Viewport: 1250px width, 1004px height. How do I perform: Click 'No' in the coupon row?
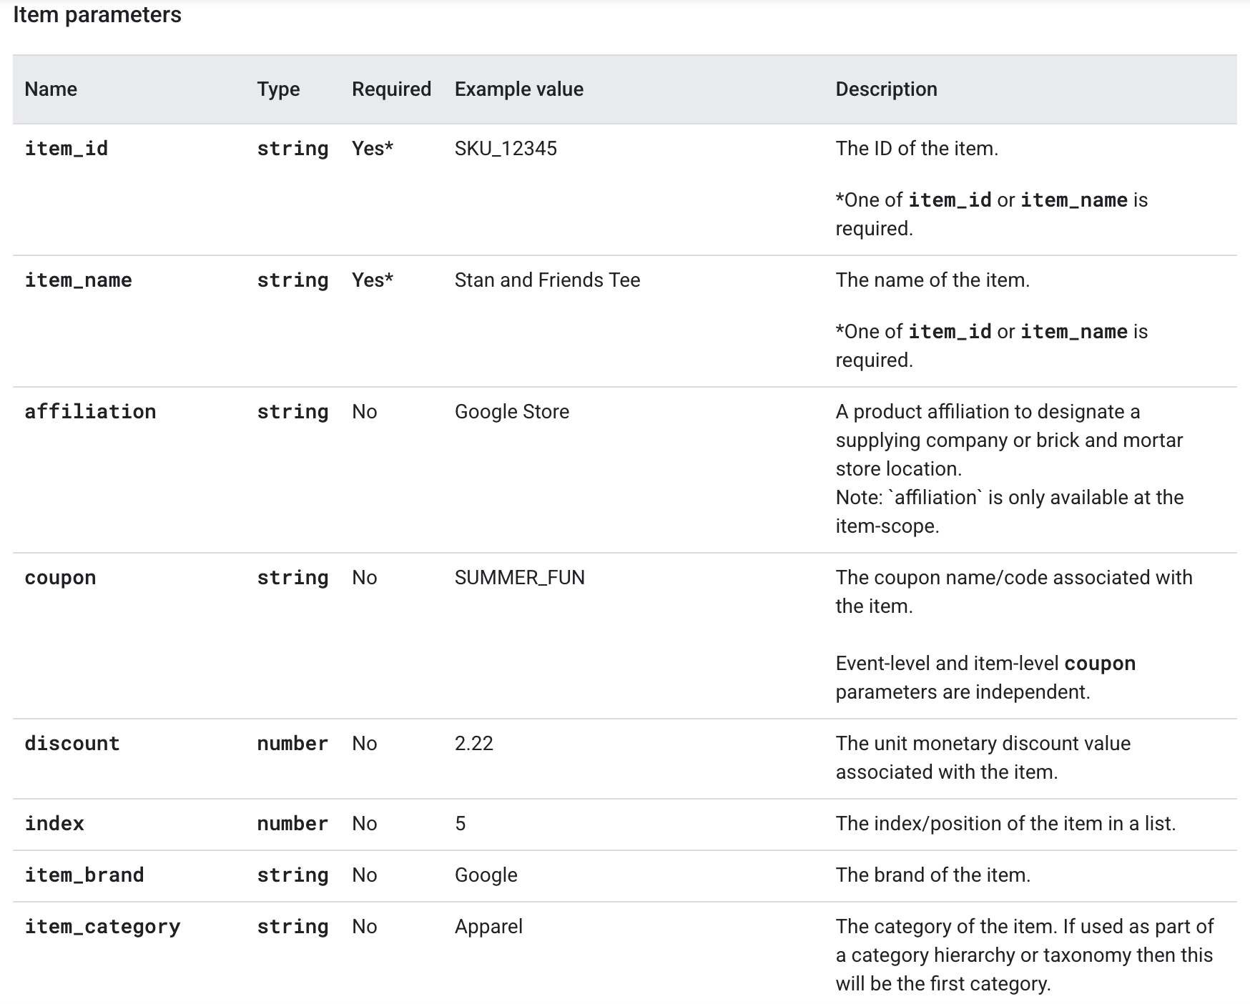coord(364,577)
